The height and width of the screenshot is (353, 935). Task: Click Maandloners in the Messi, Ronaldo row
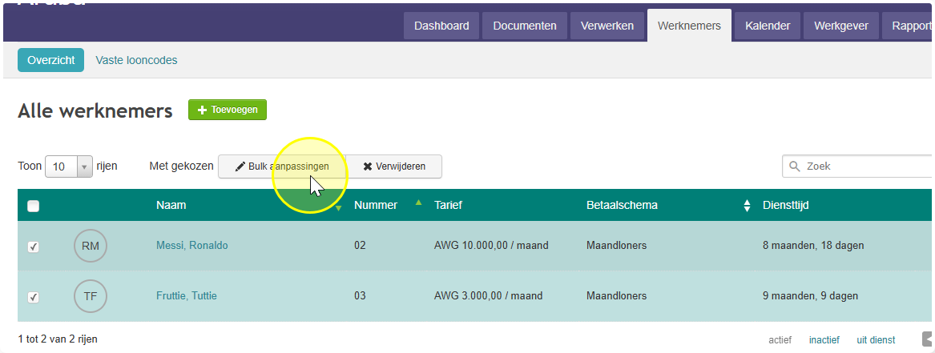pos(617,245)
